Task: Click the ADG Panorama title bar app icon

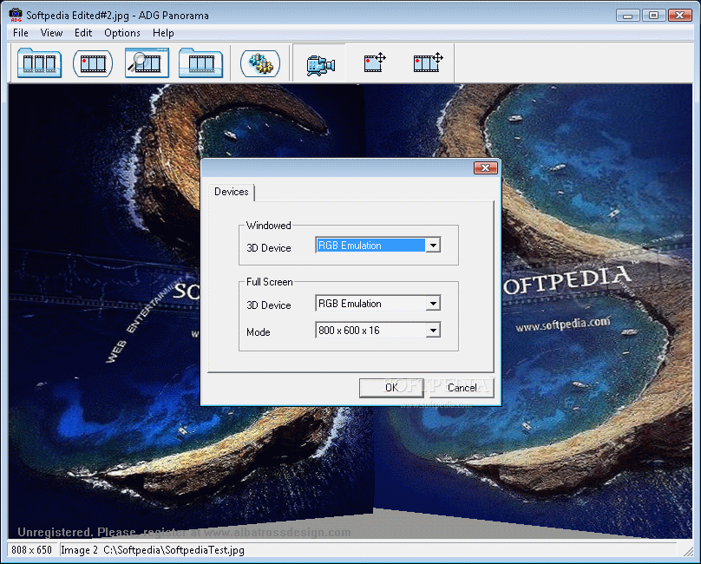Action: (16, 15)
